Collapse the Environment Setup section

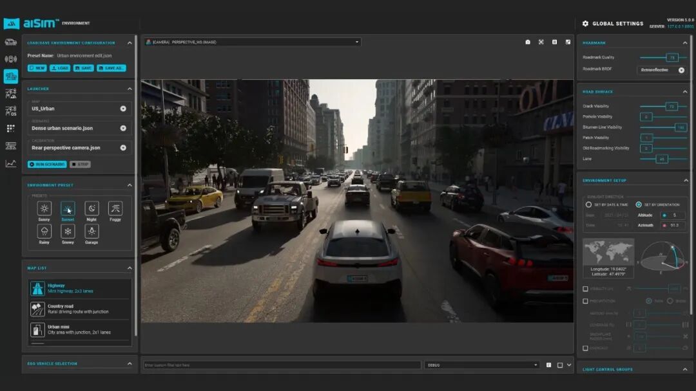(x=686, y=181)
